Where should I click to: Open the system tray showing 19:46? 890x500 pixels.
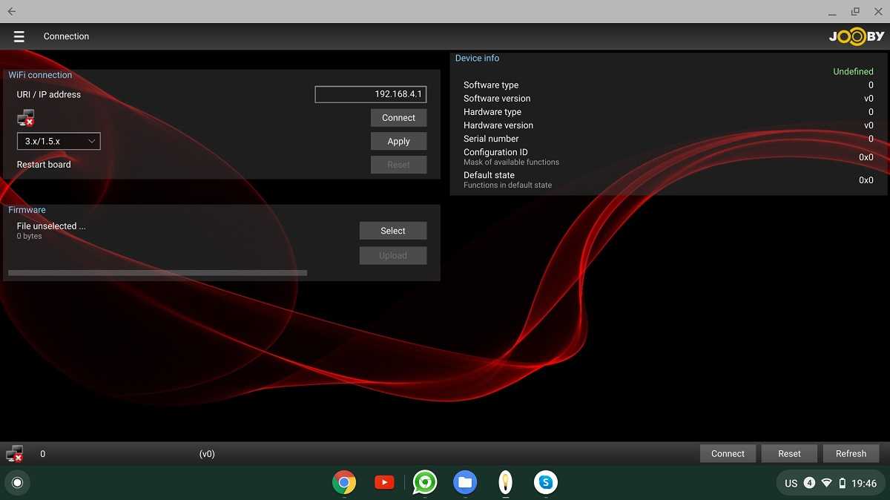tap(830, 483)
